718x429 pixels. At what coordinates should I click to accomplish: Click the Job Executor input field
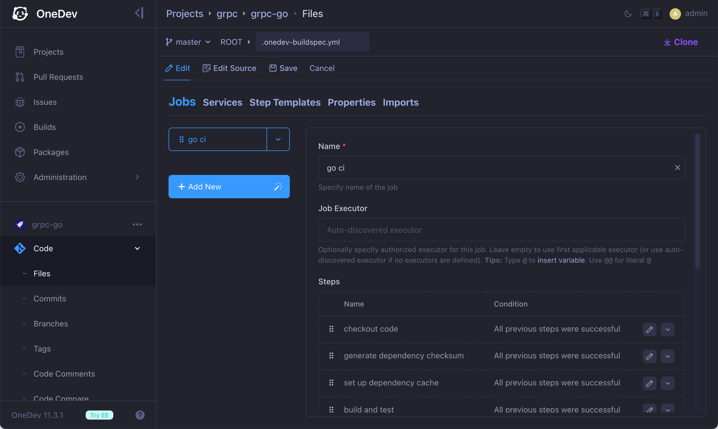point(501,230)
